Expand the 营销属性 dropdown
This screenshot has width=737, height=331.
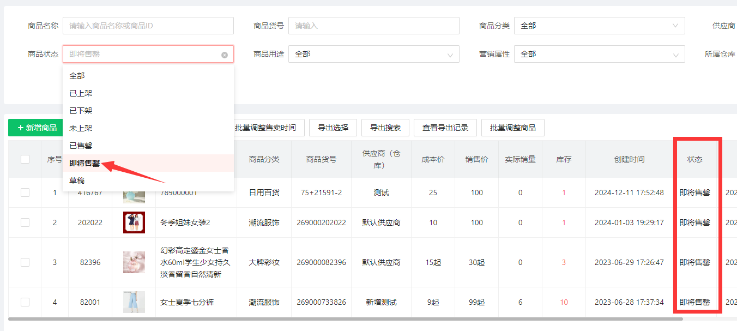599,54
